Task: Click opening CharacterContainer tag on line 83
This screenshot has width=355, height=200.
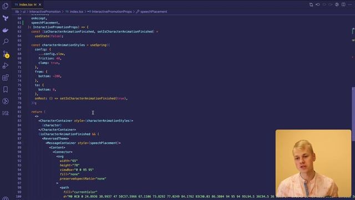Action: [56, 121]
